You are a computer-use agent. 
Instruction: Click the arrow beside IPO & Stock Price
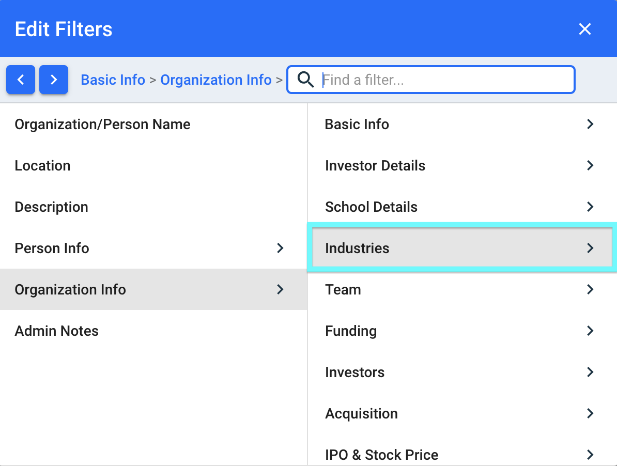[x=590, y=455]
